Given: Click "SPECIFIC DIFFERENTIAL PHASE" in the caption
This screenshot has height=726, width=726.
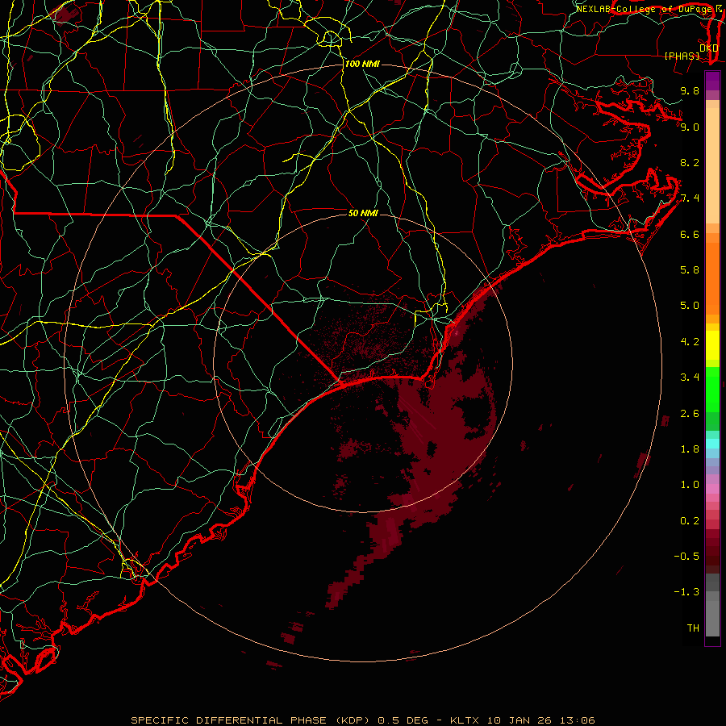Looking at the screenshot, I should [x=230, y=720].
